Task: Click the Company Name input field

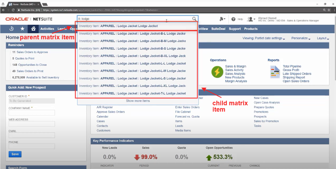Action: (32, 113)
